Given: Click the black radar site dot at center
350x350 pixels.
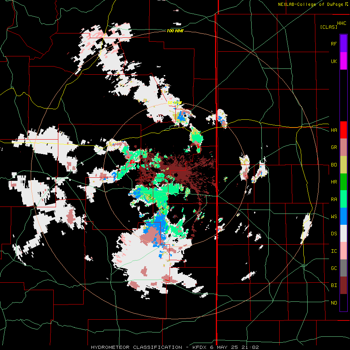Looking at the screenshot, I should 176,175.
